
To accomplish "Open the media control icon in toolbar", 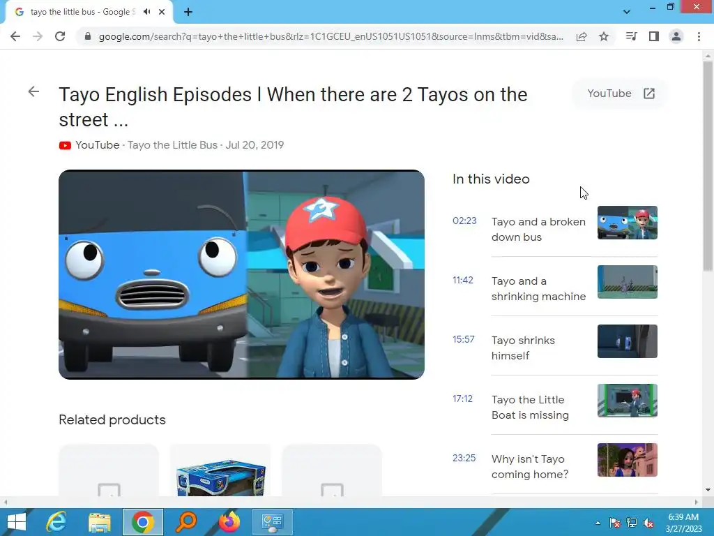I will tap(631, 36).
